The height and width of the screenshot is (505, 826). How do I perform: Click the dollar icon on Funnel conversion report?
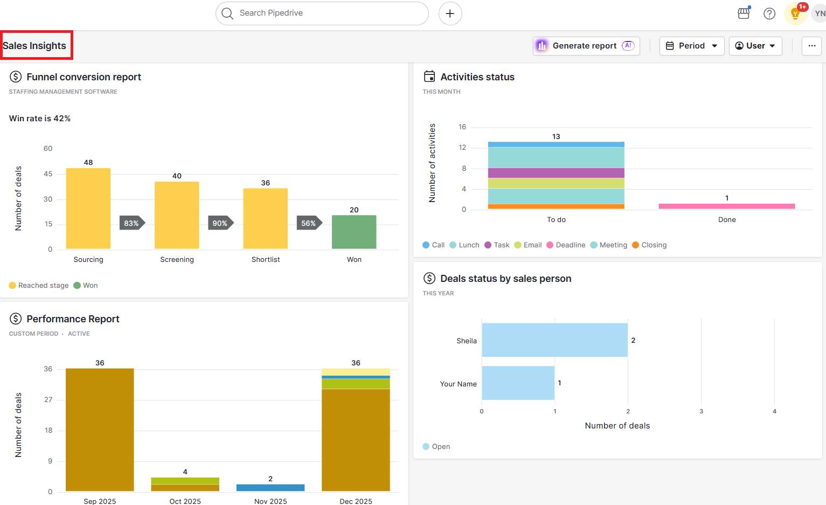point(16,77)
